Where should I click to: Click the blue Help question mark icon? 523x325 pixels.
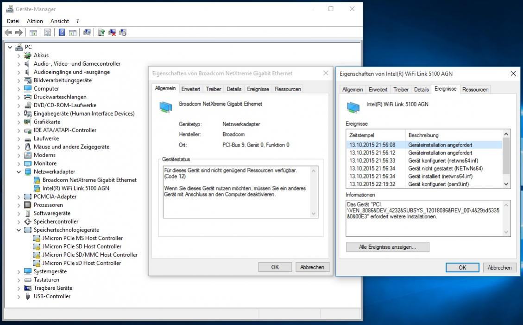[x=62, y=32]
